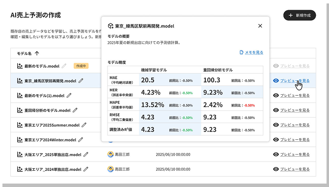329x187 pixels.
Task: Click chart icon of 重回帰分析のモデル.model
Action: click(20, 110)
